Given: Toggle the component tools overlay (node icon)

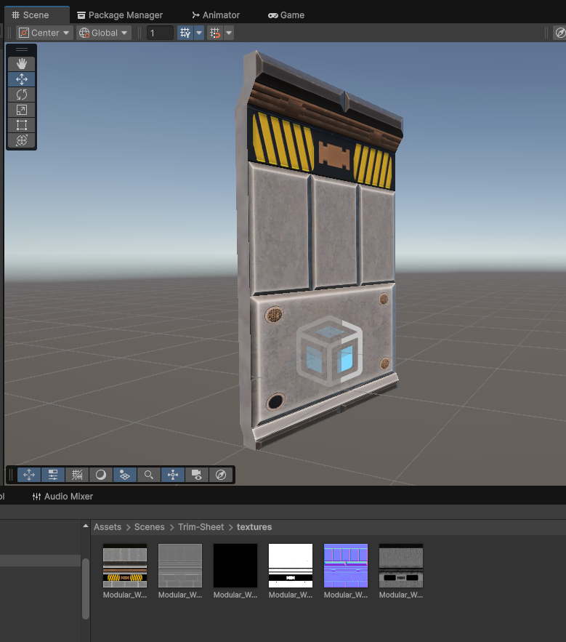Looking at the screenshot, I should point(173,475).
